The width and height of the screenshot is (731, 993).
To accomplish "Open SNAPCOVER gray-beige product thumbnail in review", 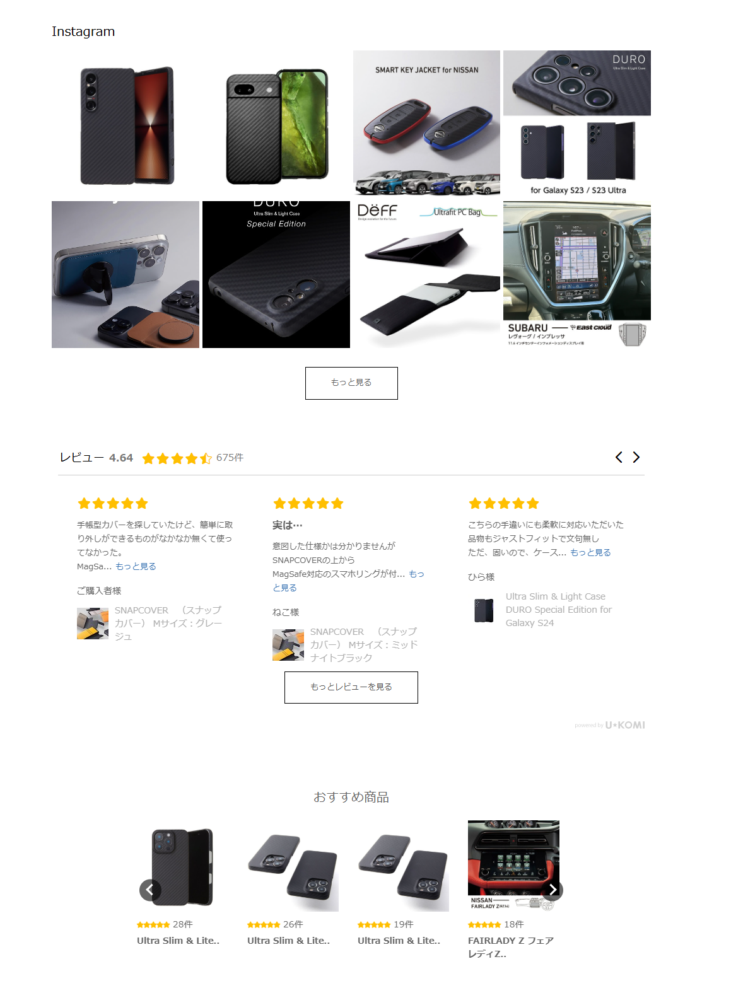I will pyautogui.click(x=93, y=624).
